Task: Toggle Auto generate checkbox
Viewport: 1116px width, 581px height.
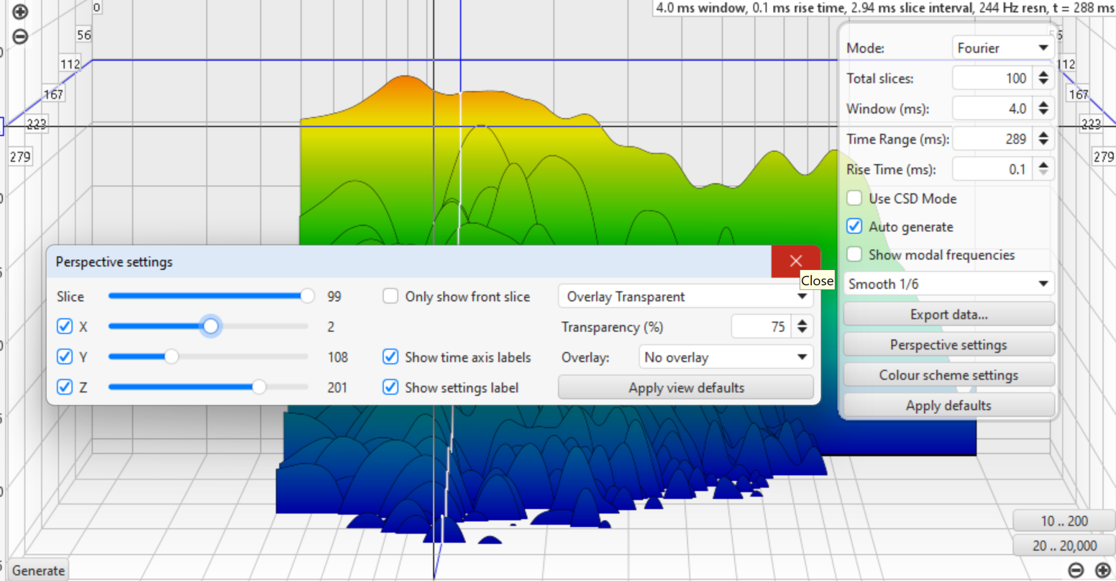Action: point(854,227)
